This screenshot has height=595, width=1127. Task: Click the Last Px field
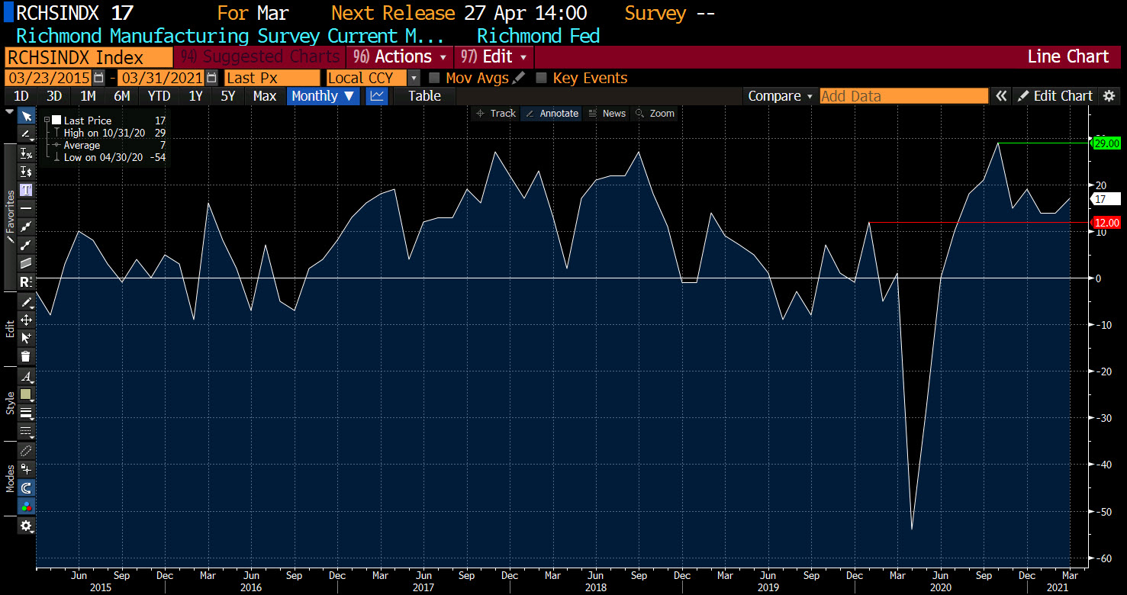(272, 78)
